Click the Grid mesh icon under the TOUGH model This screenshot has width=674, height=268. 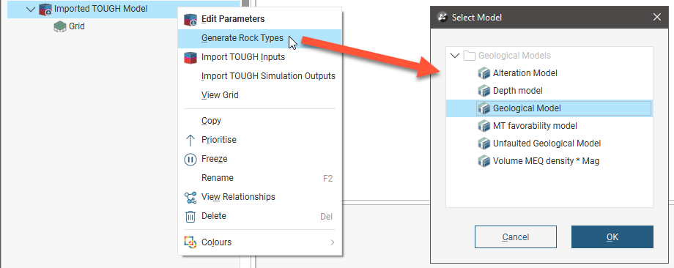click(x=60, y=26)
